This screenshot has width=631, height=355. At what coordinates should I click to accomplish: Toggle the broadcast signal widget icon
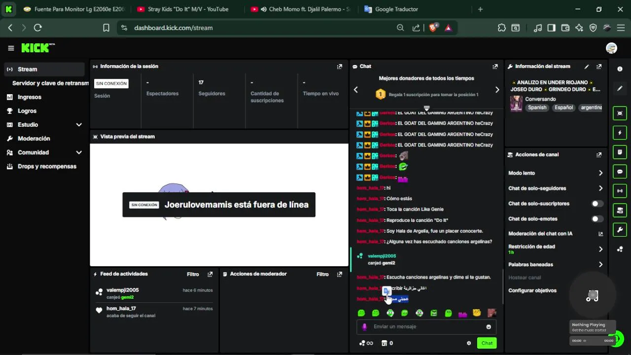[620, 191]
